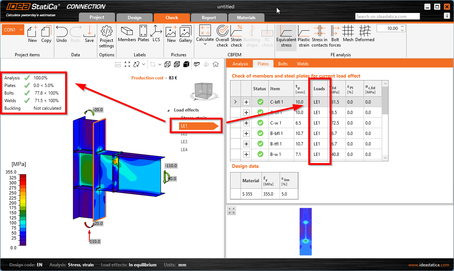Increase the deformation scale value with the up arrow
Image resolution: width=454 pixels, height=271 pixels.
[402, 26]
